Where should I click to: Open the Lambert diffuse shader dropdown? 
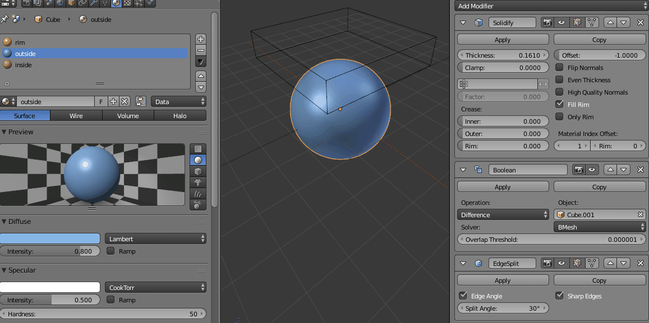[155, 238]
